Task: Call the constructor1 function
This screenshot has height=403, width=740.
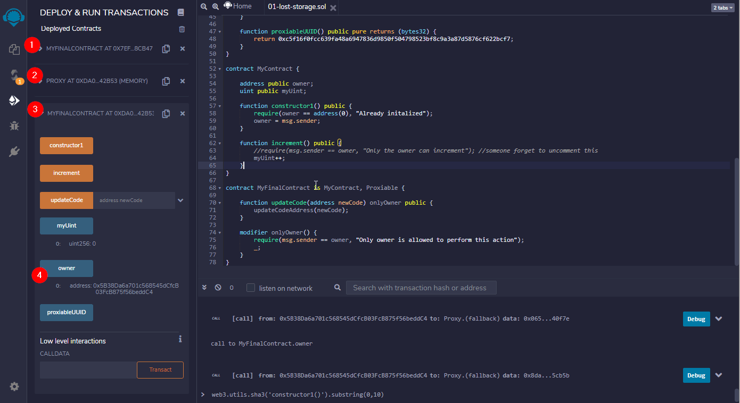Action: click(x=67, y=146)
